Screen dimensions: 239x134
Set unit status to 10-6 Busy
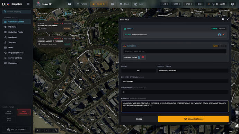(x=9, y=119)
